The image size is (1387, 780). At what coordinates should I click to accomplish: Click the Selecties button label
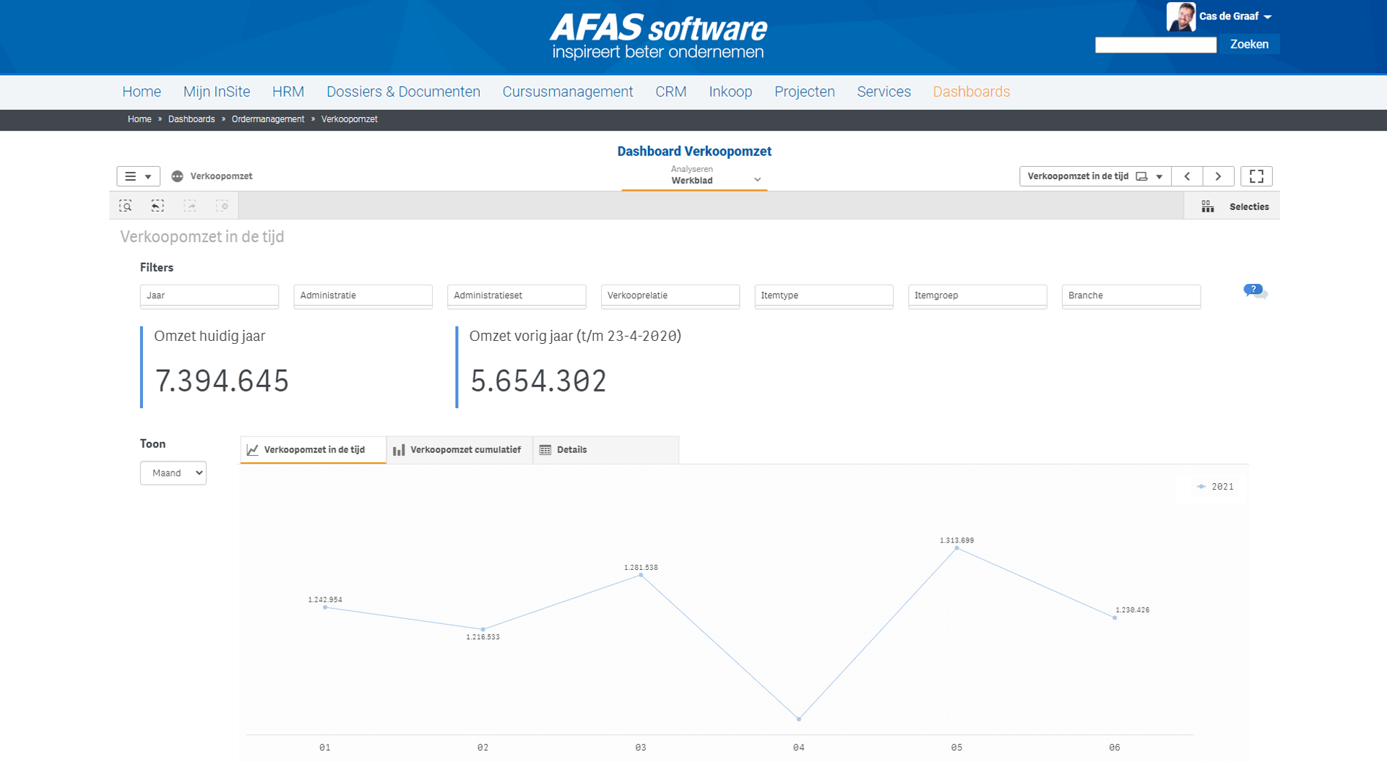[1249, 207]
